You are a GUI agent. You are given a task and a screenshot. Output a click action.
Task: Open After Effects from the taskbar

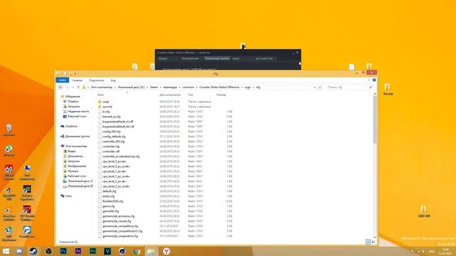coord(78,251)
